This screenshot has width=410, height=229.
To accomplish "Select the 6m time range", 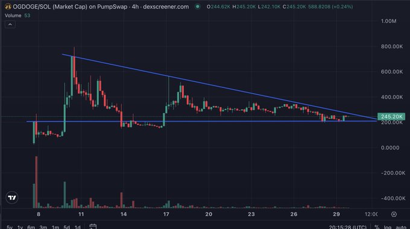I will 31,227.
